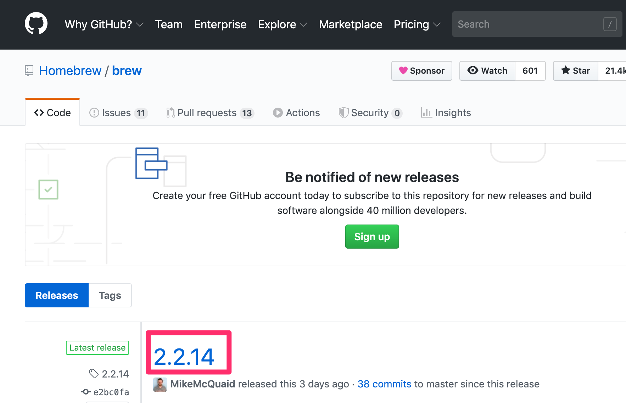Click the slash shortcut icon in search
This screenshot has height=403, width=626.
(610, 24)
